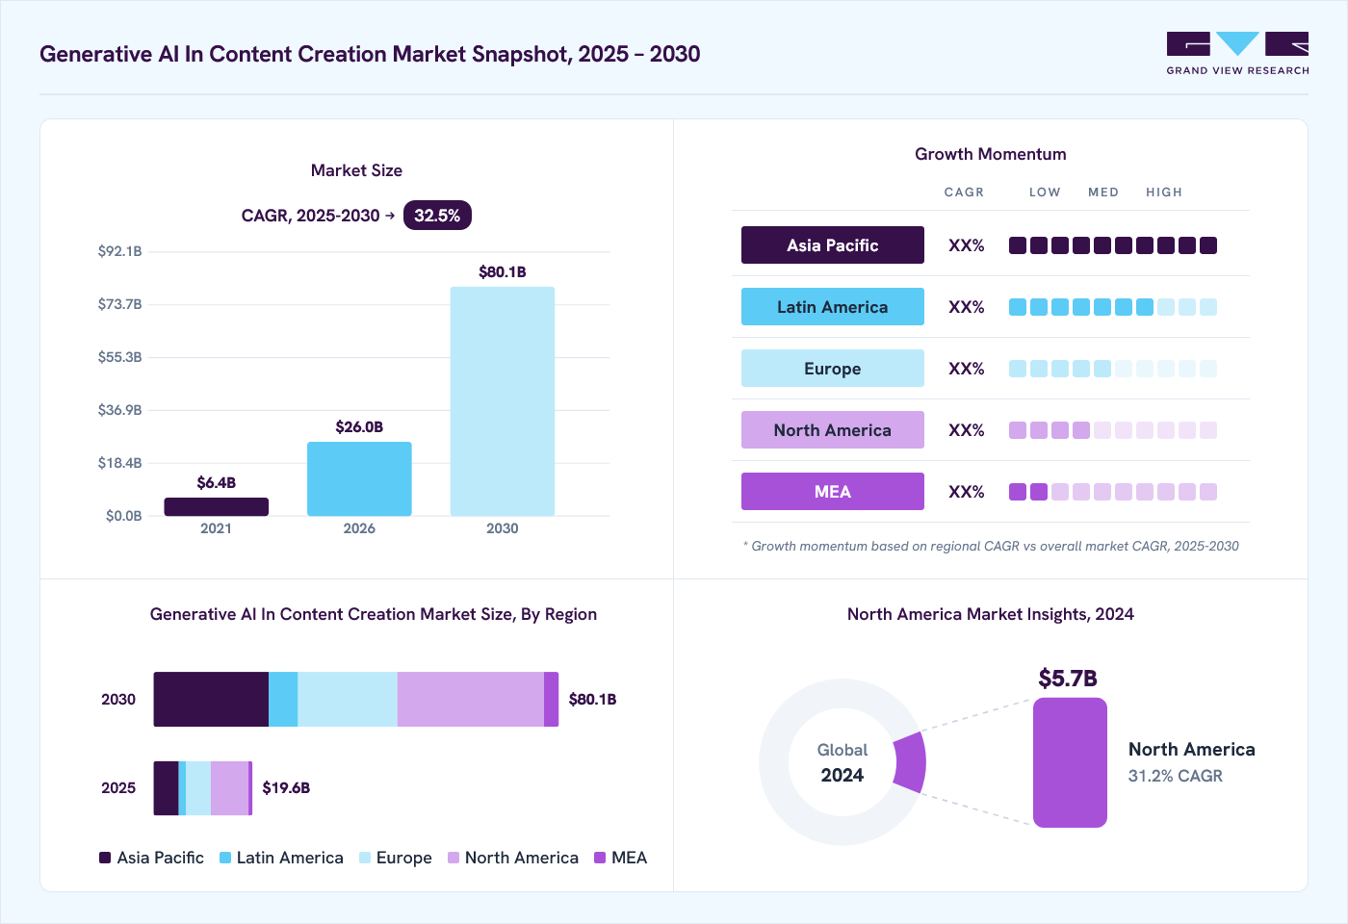Click the North America segment of 2030 bar
The height and width of the screenshot is (924, 1348).
(471, 699)
